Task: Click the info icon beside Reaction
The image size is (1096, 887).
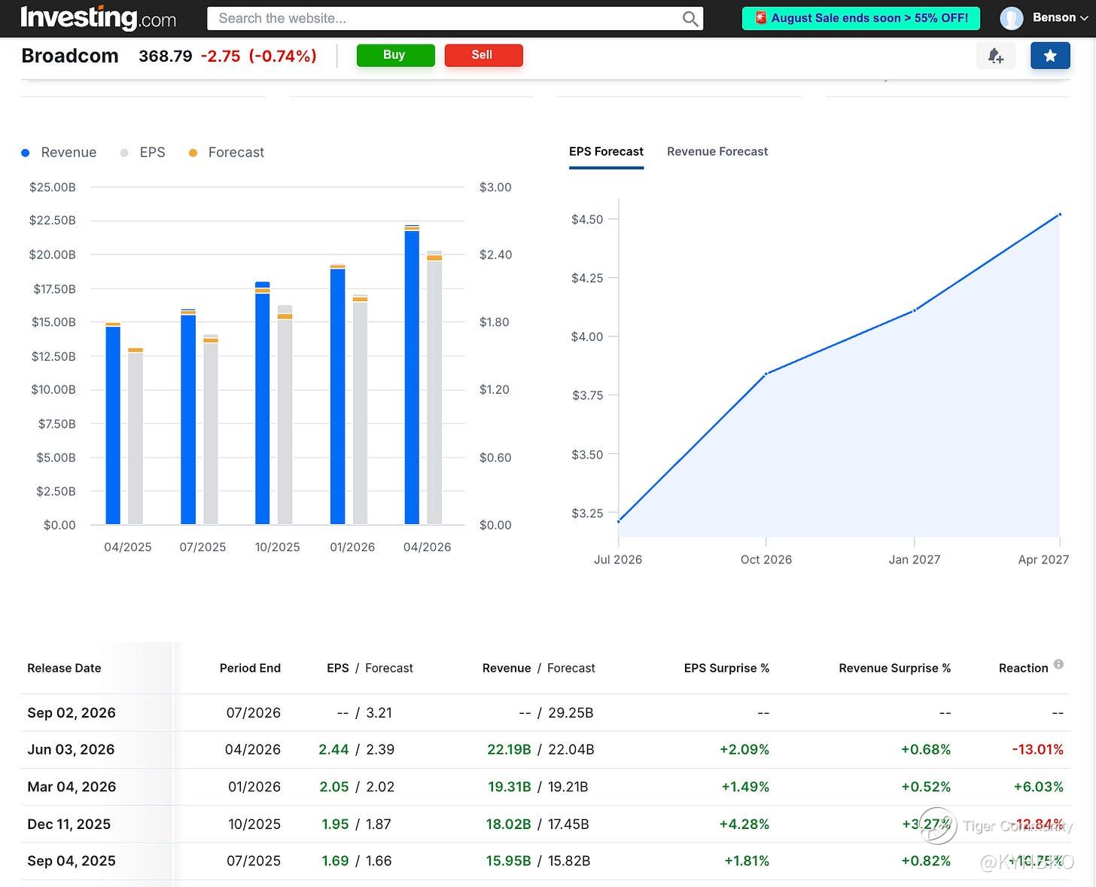Action: pos(1058,664)
